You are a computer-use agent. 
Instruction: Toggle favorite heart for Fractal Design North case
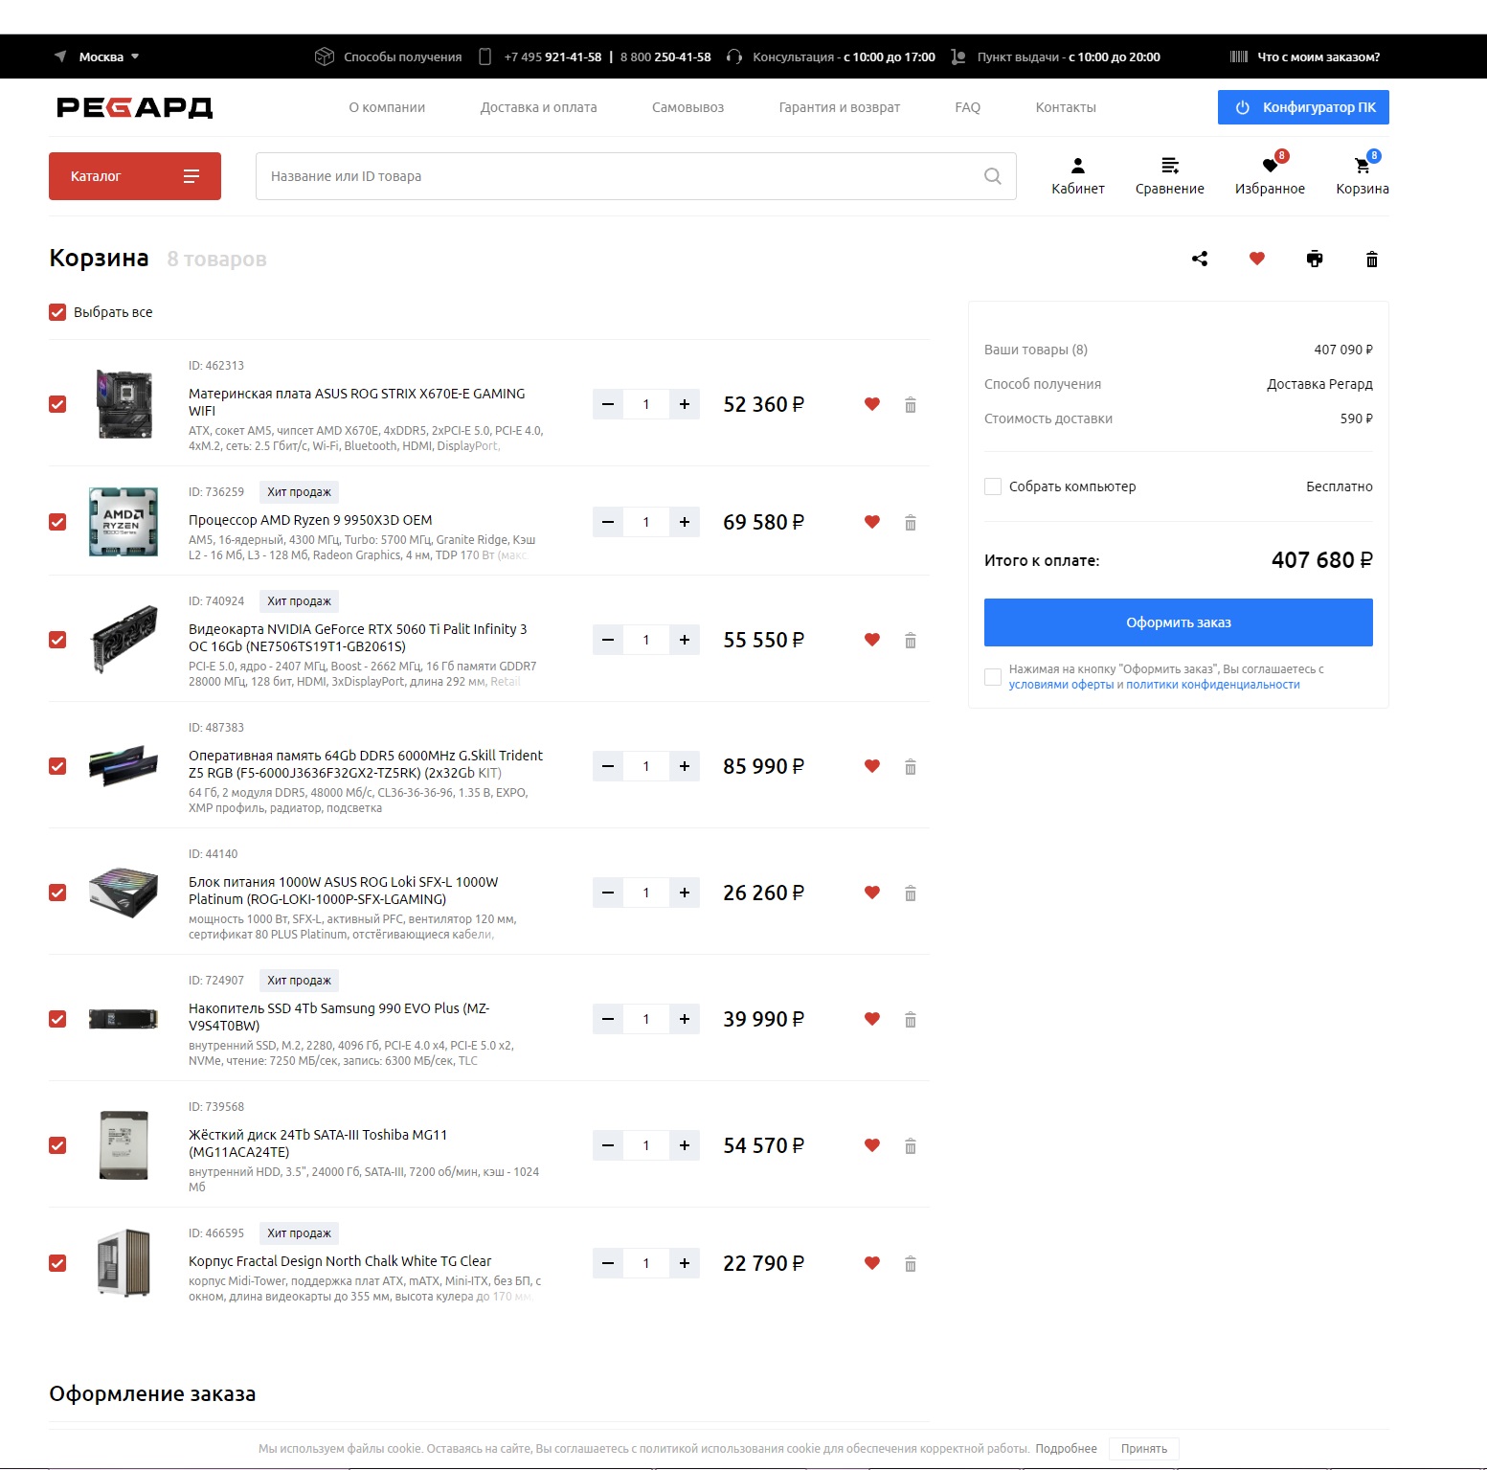click(x=872, y=1263)
